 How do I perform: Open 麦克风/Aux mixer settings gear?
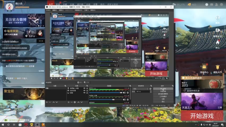(x=128, y=93)
